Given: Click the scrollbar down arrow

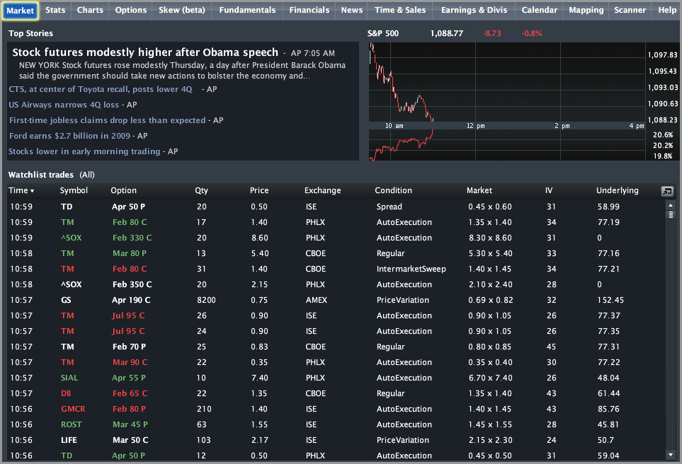Looking at the screenshot, I should point(670,454).
